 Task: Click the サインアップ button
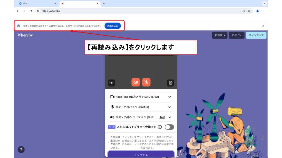pyautogui.click(x=256, y=35)
